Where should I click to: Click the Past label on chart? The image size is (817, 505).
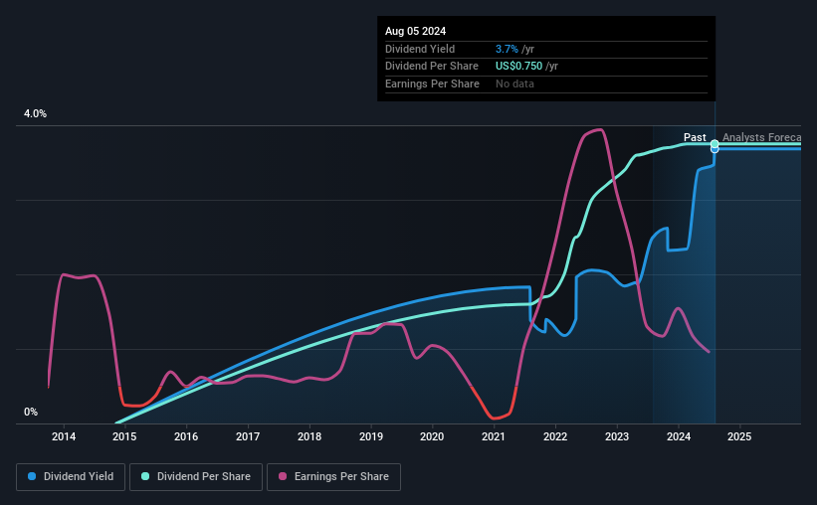[695, 137]
